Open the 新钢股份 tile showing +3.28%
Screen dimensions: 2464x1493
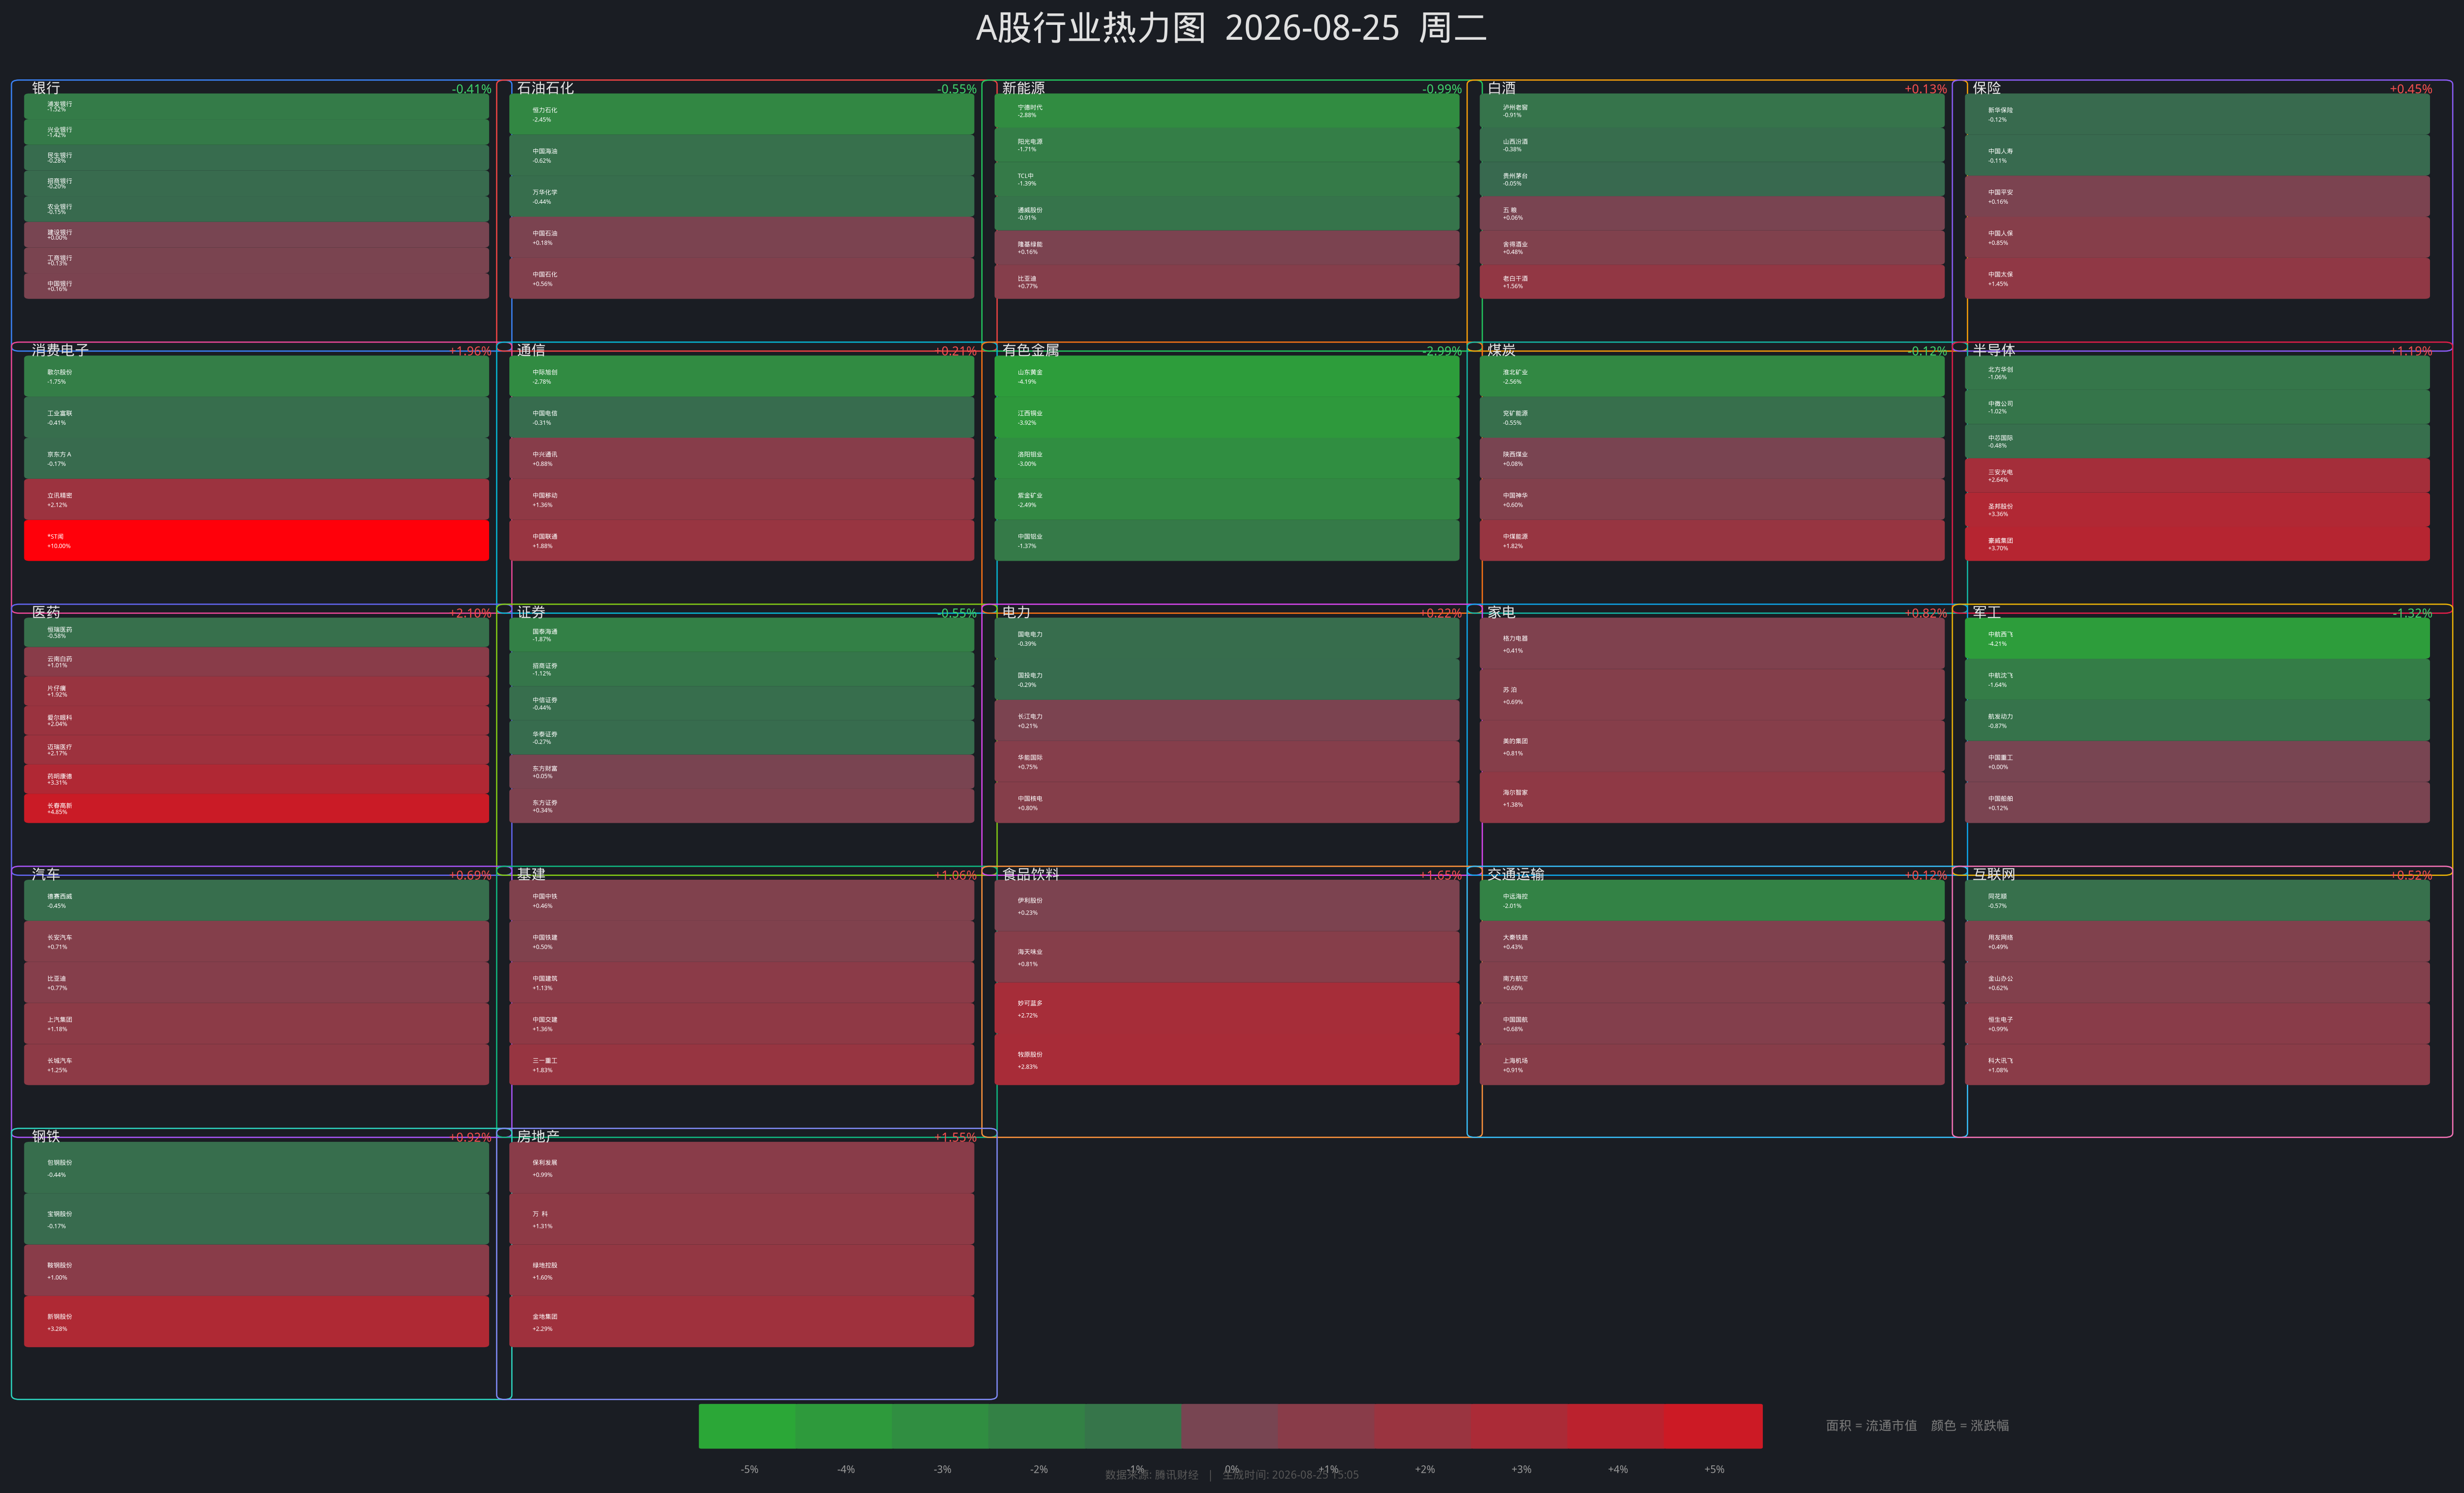pyautogui.click(x=256, y=1322)
